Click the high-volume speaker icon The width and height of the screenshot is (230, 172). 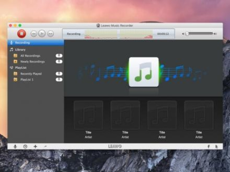tap(215, 34)
